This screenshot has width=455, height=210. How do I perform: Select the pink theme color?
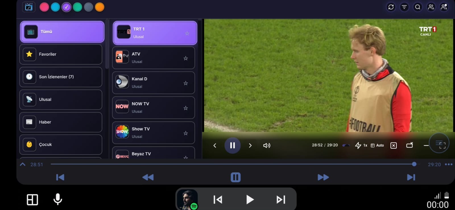coord(44,7)
